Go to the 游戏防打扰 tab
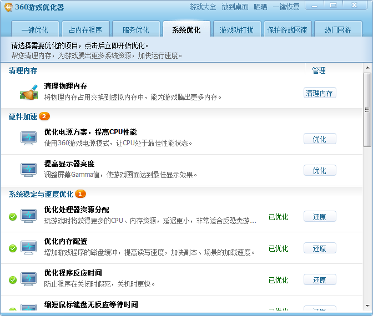373x316 pixels. tap(237, 29)
